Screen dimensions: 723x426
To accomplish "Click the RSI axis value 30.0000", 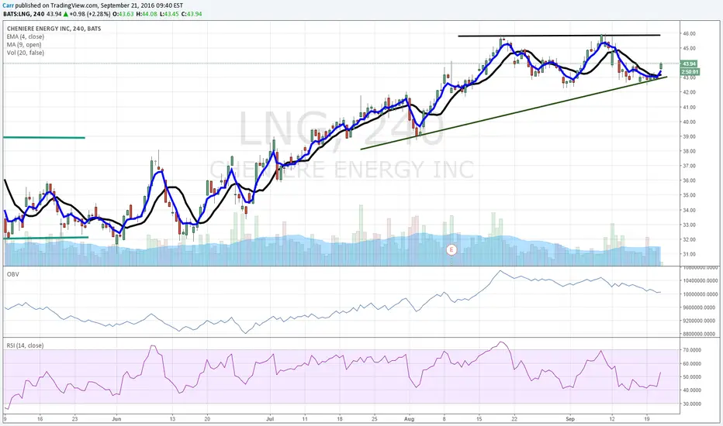I will coord(692,404).
